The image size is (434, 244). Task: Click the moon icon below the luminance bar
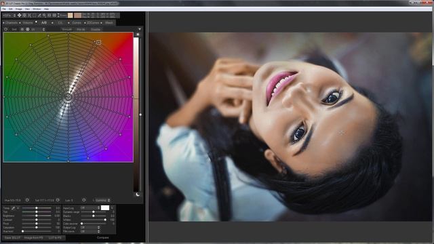coord(138,195)
